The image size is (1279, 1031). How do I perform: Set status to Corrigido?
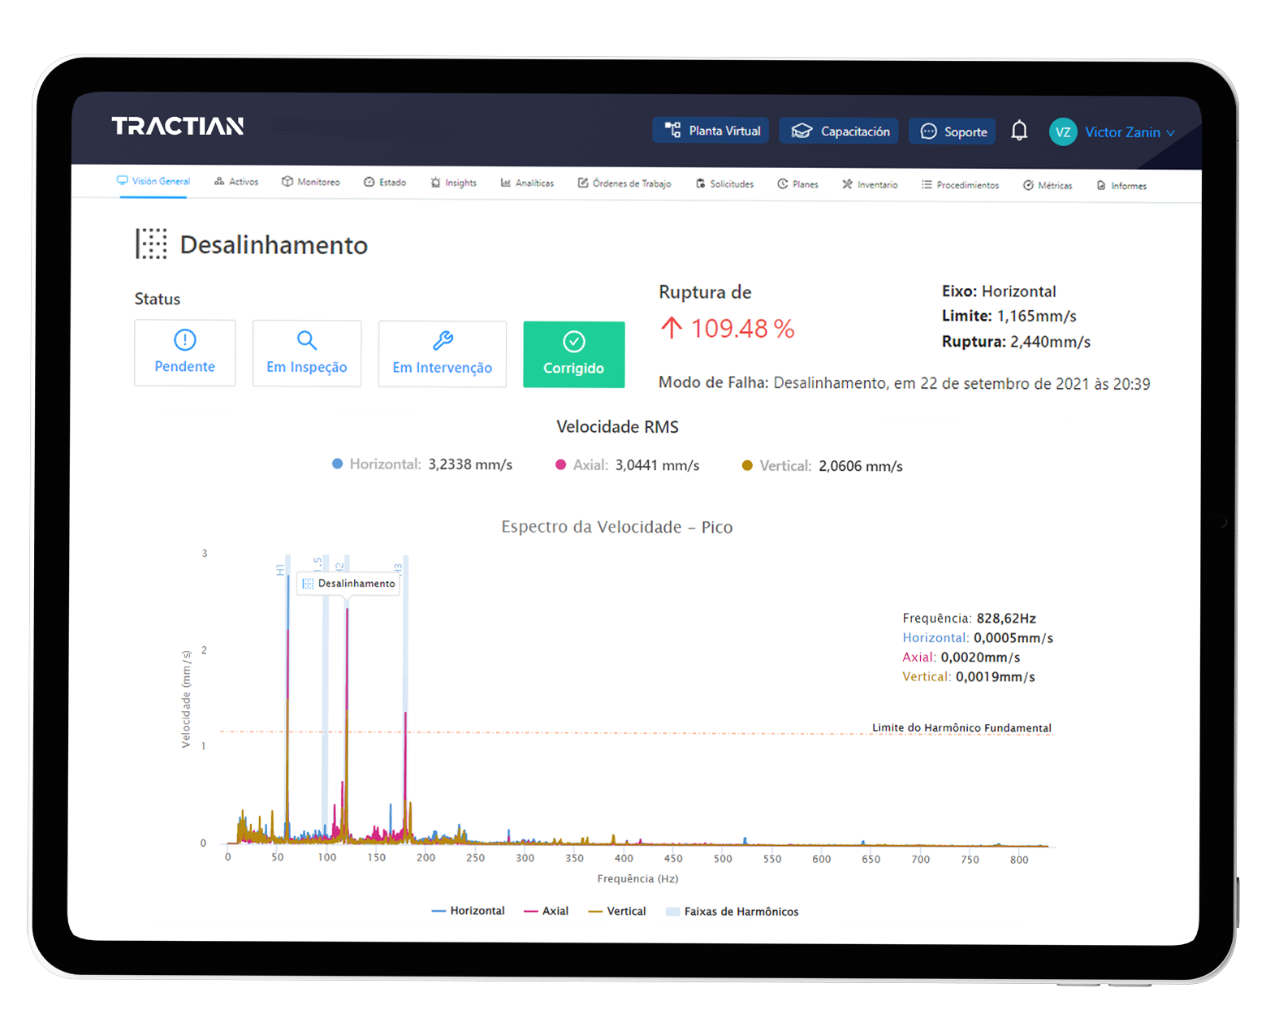tap(574, 355)
